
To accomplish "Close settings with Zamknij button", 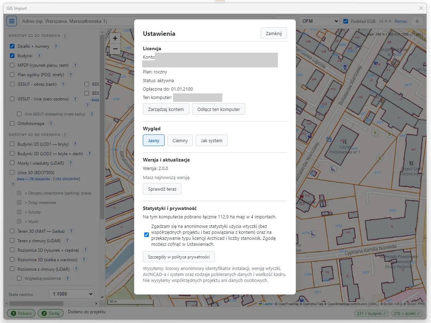I will click(x=274, y=33).
